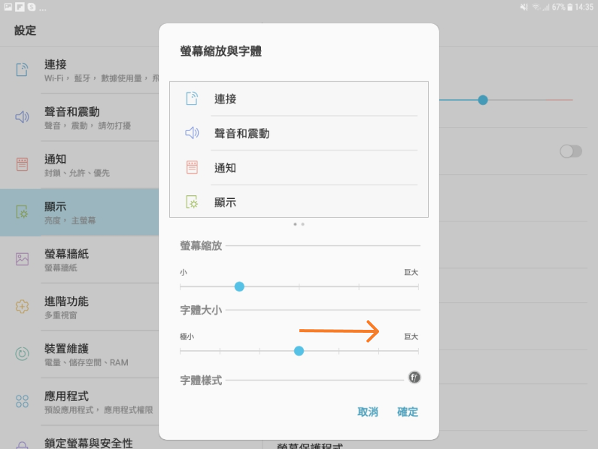The image size is (598, 449).
Task: Click the 設定 title header
Action: pos(25,31)
